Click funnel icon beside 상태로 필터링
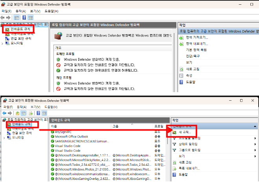Screen dimensions: 259x183 pos(174,144)
